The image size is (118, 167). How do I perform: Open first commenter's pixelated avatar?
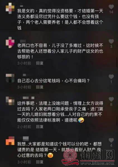[x=10, y=8]
